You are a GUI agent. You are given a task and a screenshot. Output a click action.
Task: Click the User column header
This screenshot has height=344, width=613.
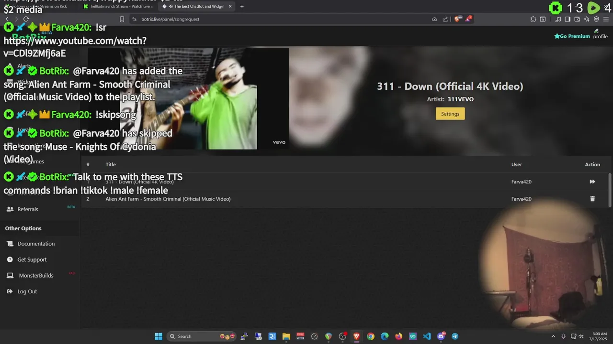(517, 164)
